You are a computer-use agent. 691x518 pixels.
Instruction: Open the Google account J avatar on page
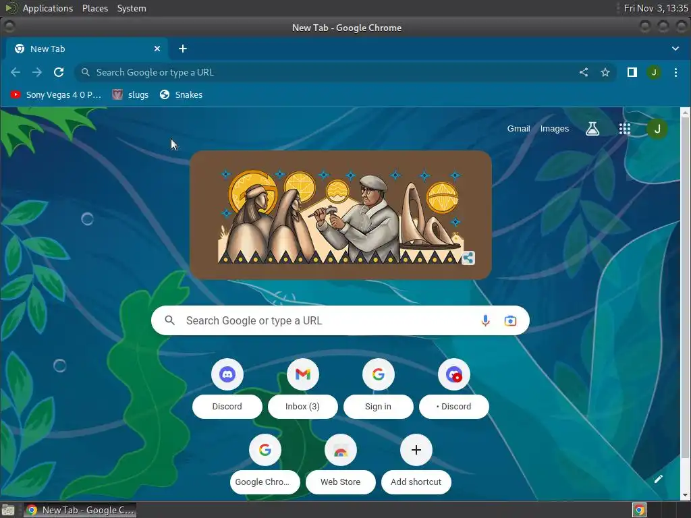click(657, 129)
